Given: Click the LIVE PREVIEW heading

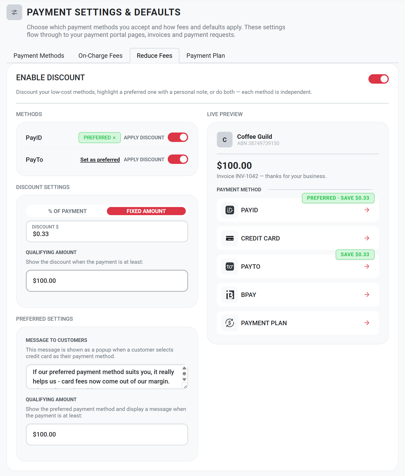Looking at the screenshot, I should click(225, 114).
